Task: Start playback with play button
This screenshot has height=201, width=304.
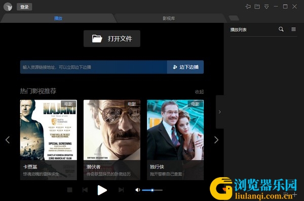Action: coord(102,190)
